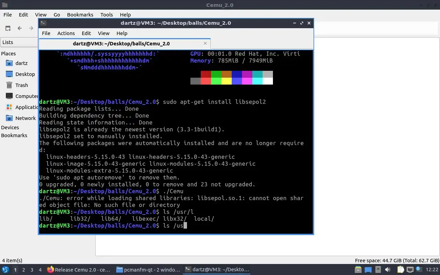Viewport: 440px width, 275px height.
Task: Open the terminal Actions menu
Action: point(66,33)
